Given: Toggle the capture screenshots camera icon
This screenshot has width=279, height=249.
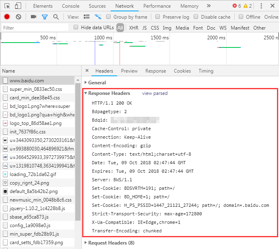Looking at the screenshot, I should click(x=33, y=17).
